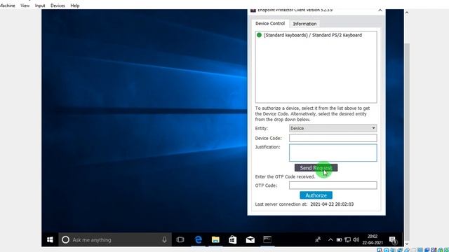This screenshot has height=252, width=449.
Task: Switch to the Information tab
Action: pos(304,24)
